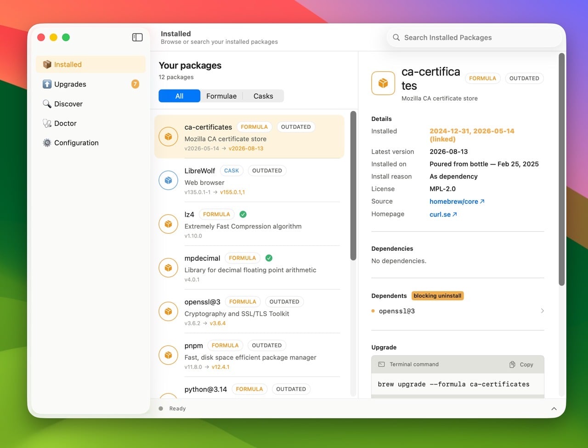This screenshot has width=588, height=448.
Task: Select the All filter tab
Action: pos(179,96)
